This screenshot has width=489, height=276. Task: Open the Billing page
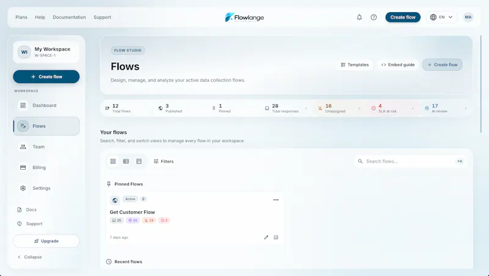click(46, 167)
